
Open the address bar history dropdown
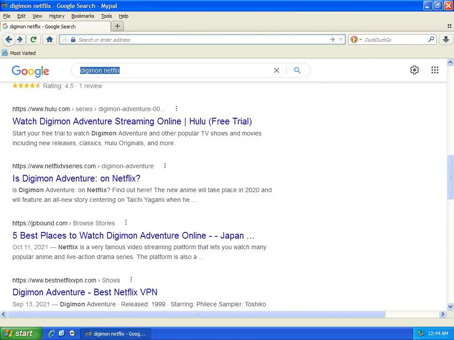point(341,39)
